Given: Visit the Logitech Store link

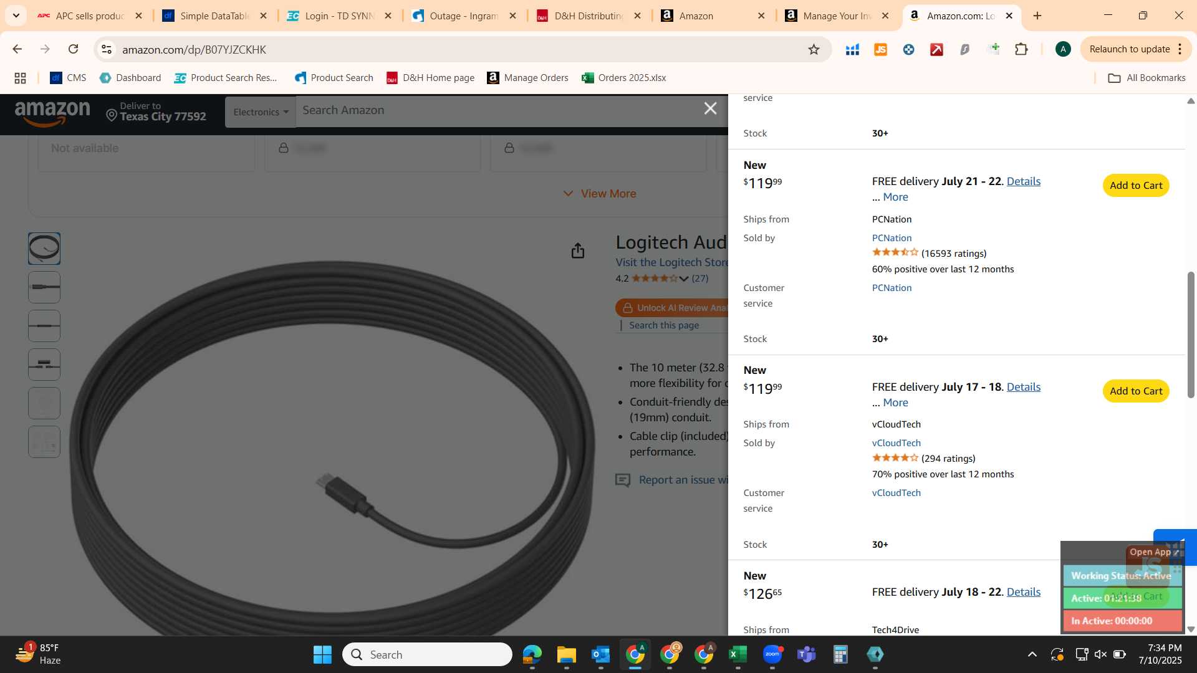Looking at the screenshot, I should 672,262.
